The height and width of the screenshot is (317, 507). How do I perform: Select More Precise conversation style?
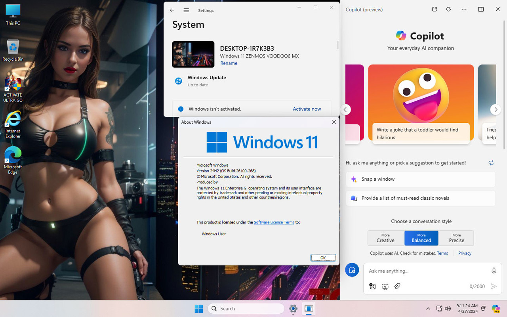(x=456, y=238)
